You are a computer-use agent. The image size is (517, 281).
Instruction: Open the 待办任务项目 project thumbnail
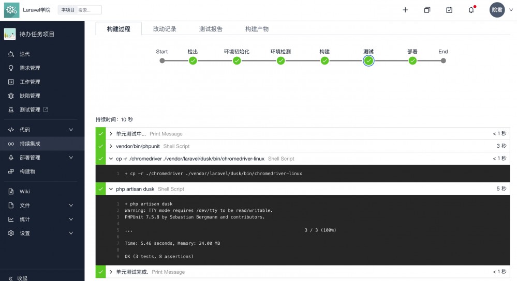point(10,34)
